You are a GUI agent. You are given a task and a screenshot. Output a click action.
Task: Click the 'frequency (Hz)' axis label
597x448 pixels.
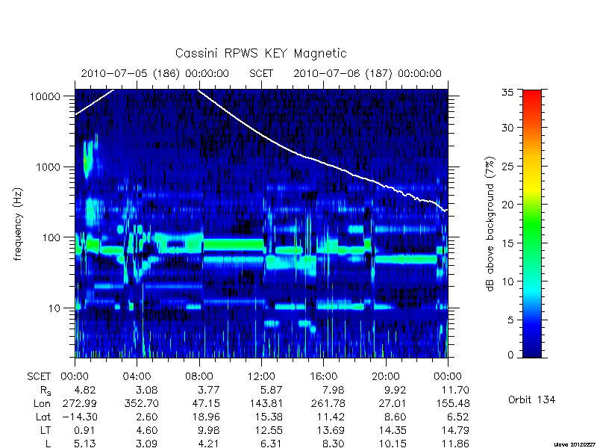17,224
